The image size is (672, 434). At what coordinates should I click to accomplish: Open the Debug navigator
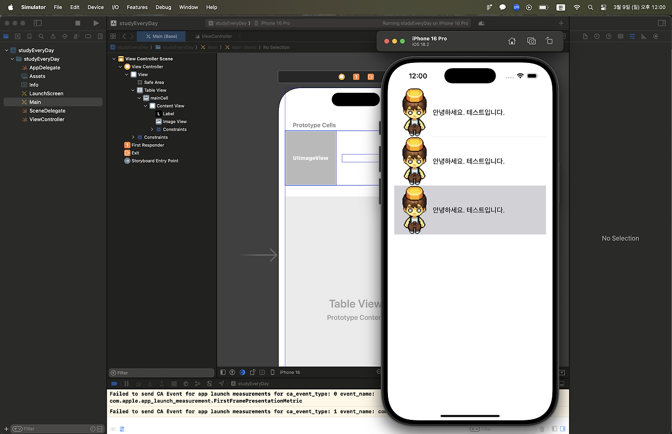[x=77, y=36]
